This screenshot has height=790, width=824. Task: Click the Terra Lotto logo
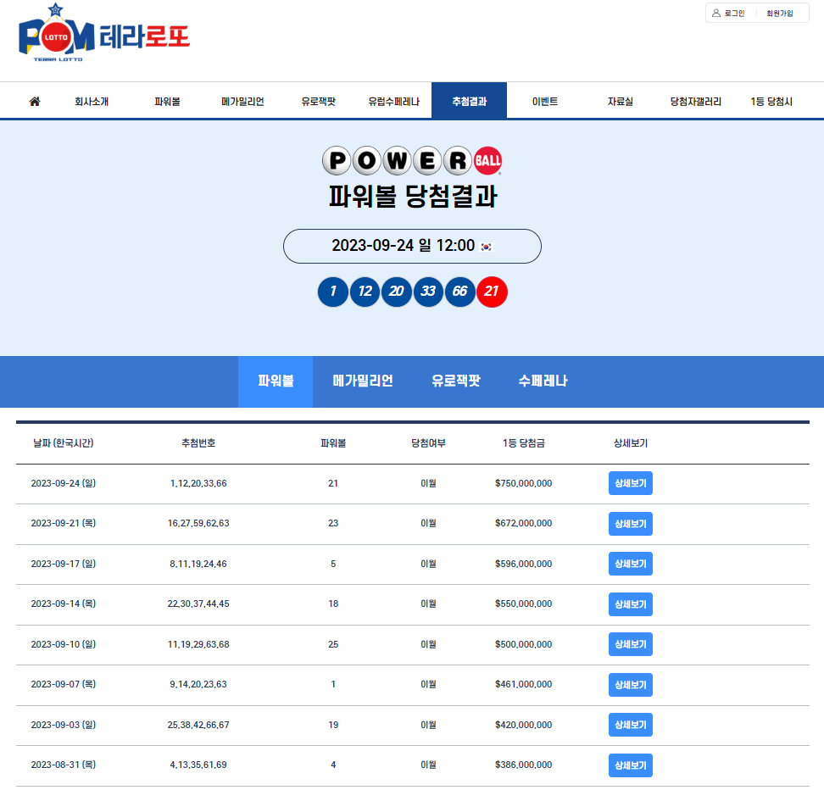103,32
